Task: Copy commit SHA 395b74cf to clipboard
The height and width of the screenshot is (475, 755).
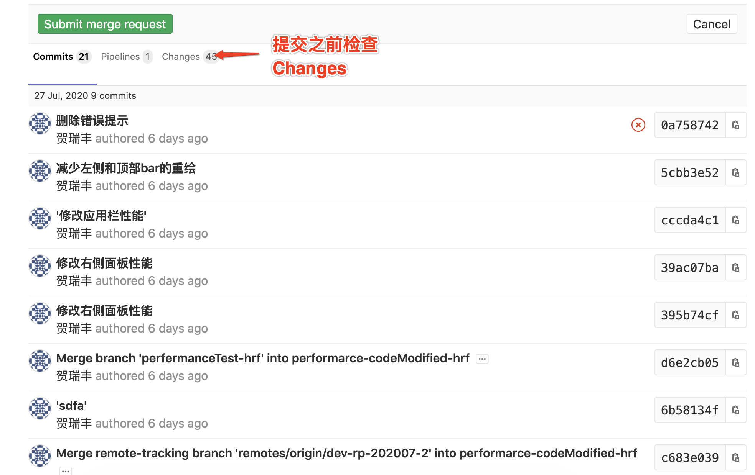Action: pos(735,315)
